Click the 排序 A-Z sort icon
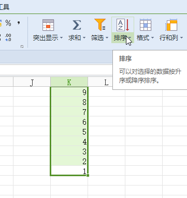 (123, 25)
